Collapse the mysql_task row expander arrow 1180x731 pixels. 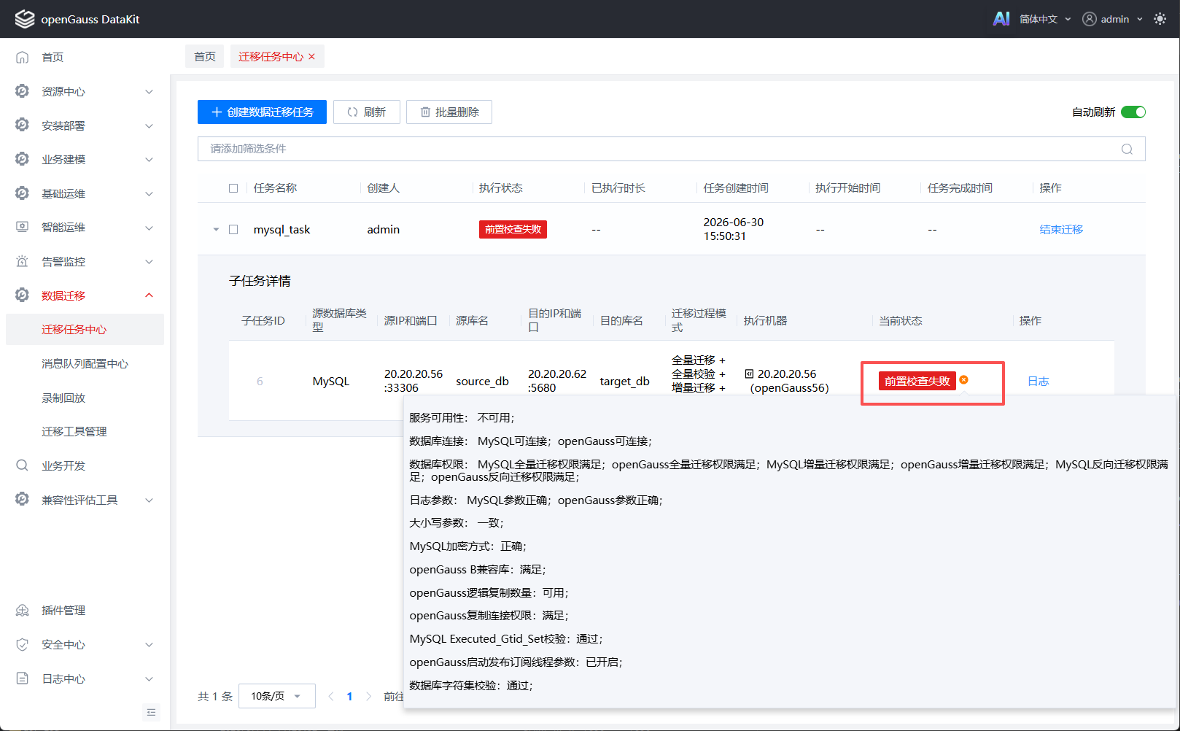tap(216, 229)
